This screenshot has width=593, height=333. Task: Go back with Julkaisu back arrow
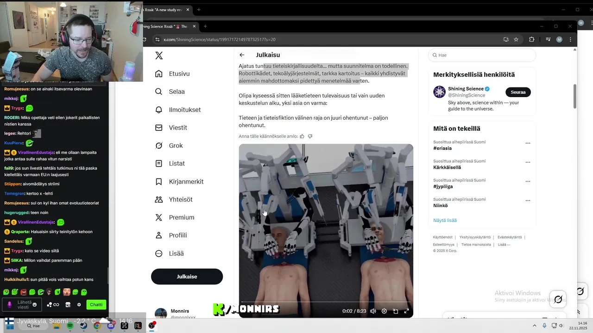coord(242,55)
